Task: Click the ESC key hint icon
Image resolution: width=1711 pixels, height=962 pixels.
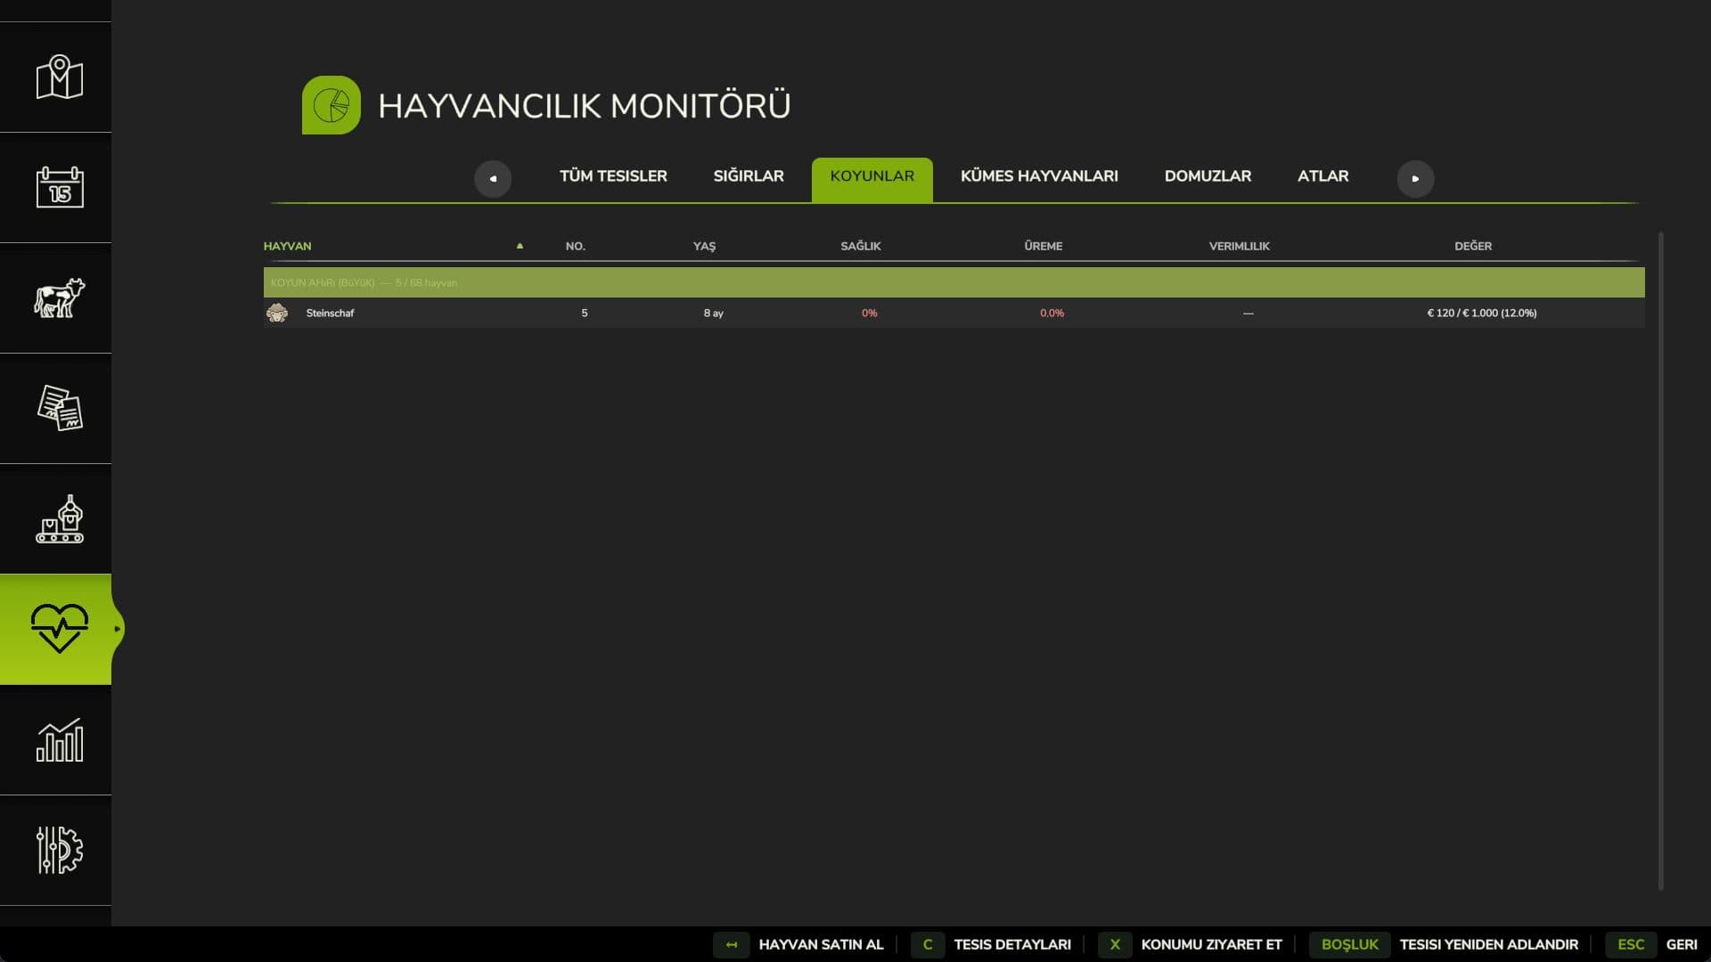Action: pos(1631,944)
